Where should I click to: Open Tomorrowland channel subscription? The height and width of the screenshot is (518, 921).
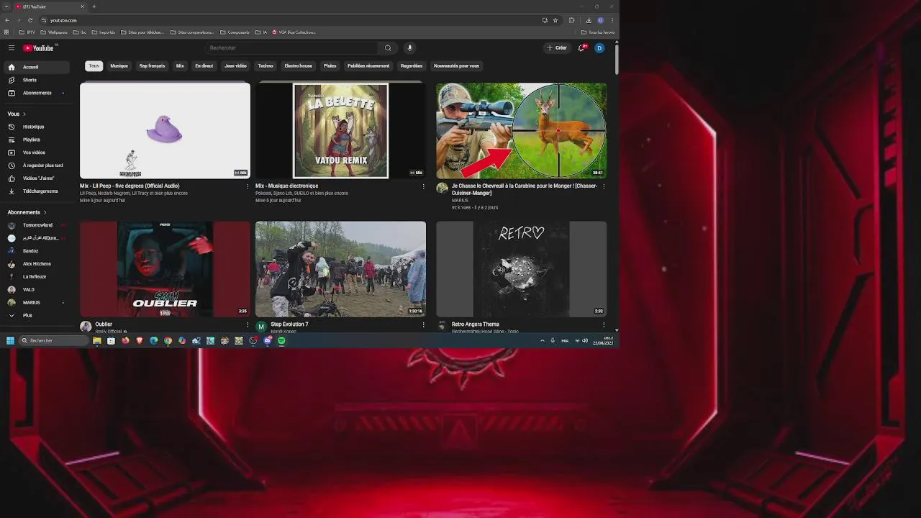tap(38, 225)
